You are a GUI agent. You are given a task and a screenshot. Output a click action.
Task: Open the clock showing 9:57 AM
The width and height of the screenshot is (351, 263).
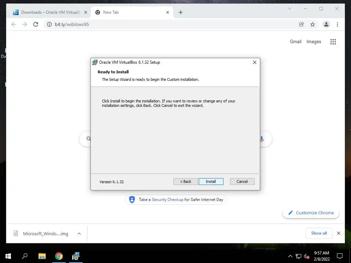coord(322,256)
